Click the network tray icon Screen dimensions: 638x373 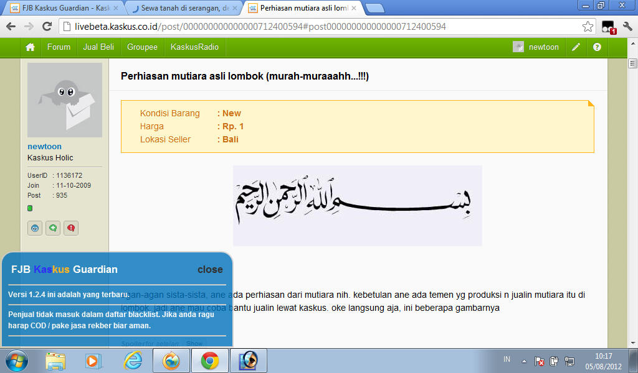point(569,361)
